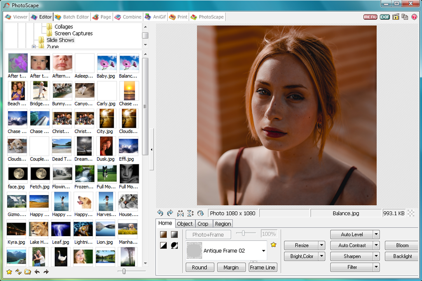Open the Resize dropdown arrow

click(321, 245)
